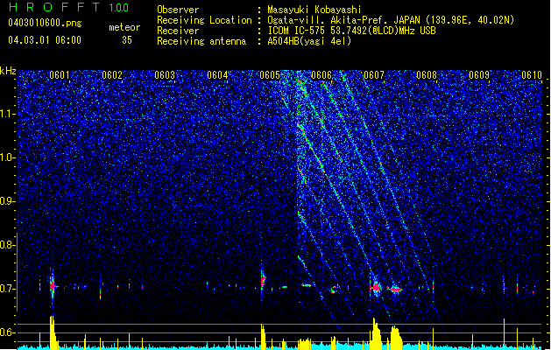Click the 'Receiving antenna' field label

(x=201, y=41)
